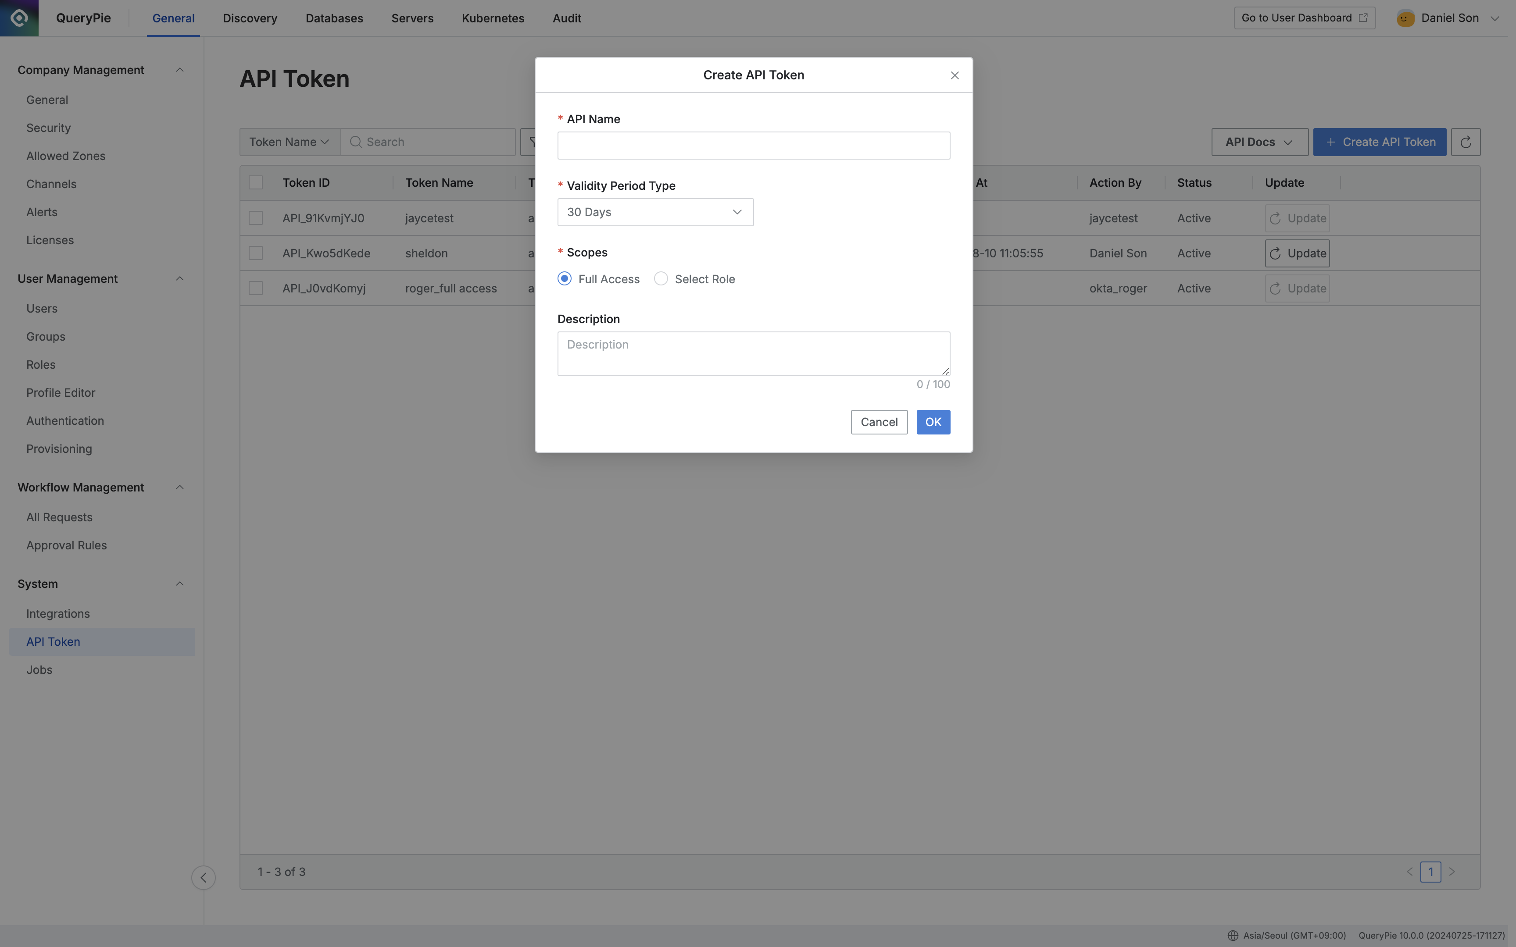Select API Token in the sidebar

click(101, 642)
